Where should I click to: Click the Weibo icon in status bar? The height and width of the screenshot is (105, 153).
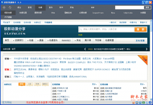[134, 103]
